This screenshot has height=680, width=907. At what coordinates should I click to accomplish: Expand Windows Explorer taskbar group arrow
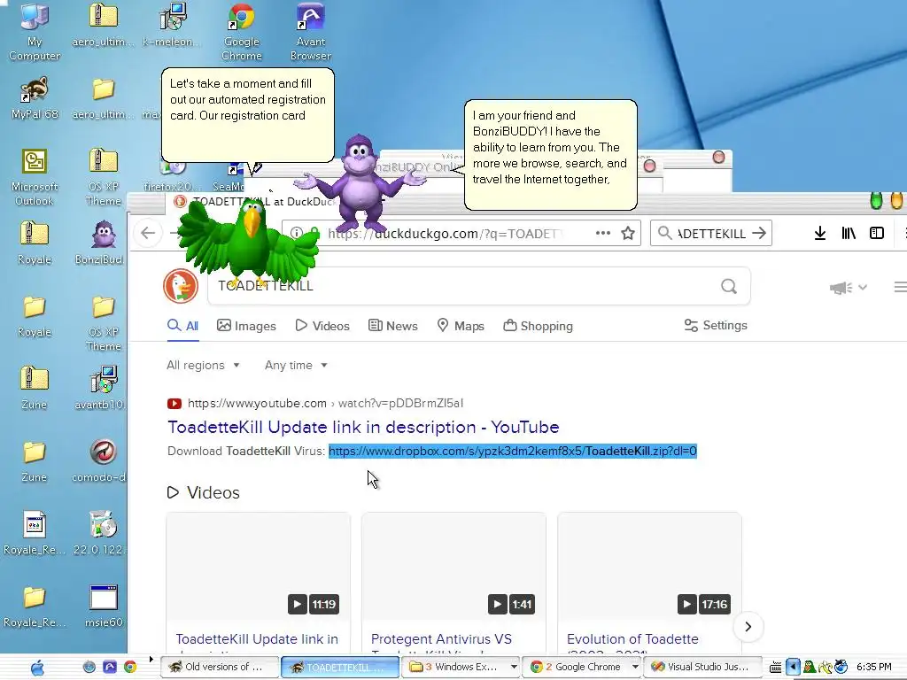tap(514, 667)
